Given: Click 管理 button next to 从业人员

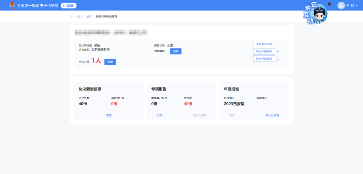Looking at the screenshot, I should click(110, 62).
